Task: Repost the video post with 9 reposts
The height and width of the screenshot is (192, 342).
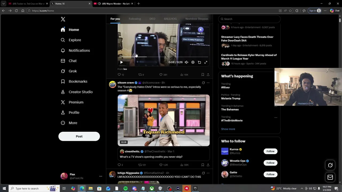Action: 141,75
